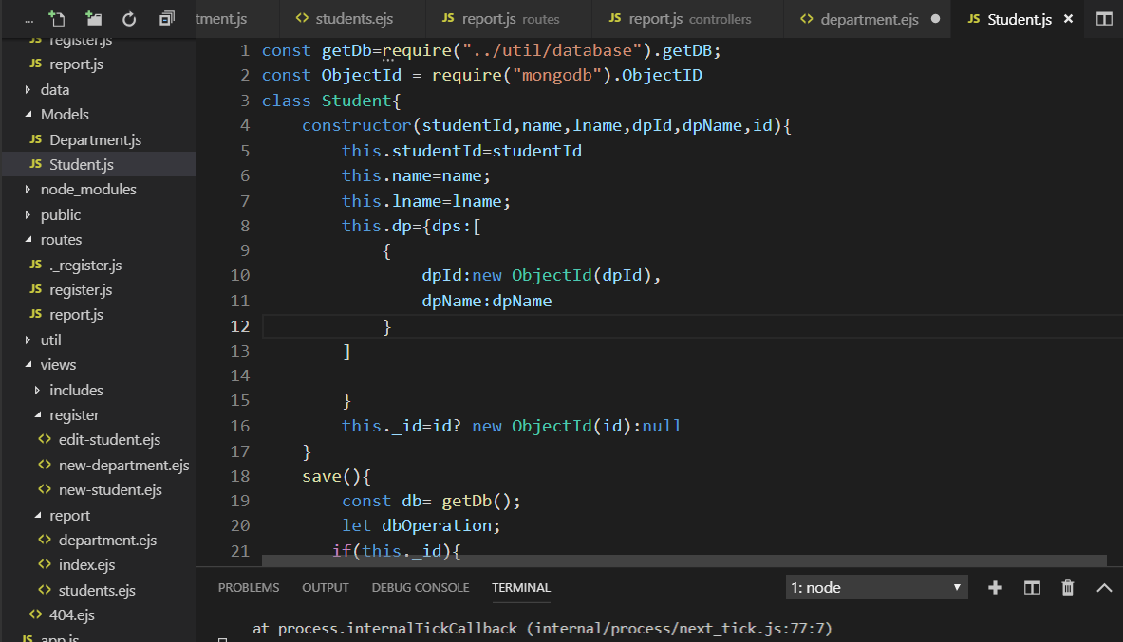Screen dimensions: 1123x642
Task: Collapse the report views folder
Action: tap(98, 515)
